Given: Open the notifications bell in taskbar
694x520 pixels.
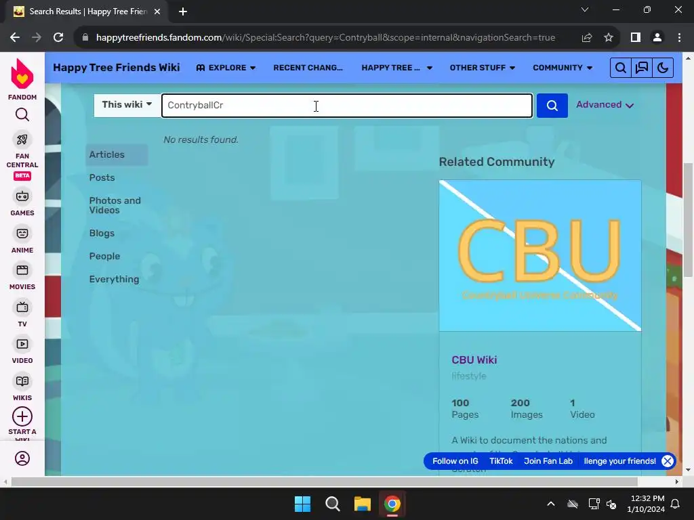Looking at the screenshot, I should click(676, 504).
